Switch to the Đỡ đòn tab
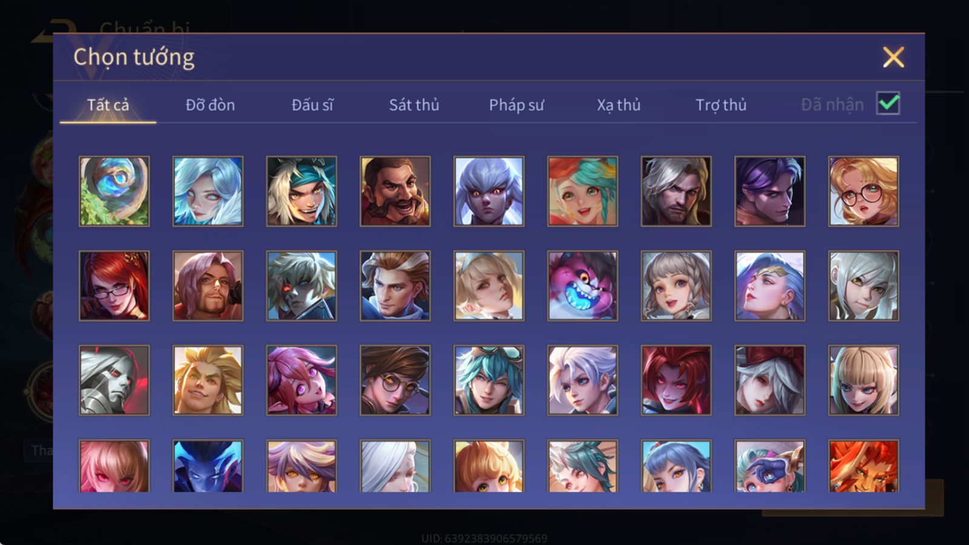 (x=210, y=105)
